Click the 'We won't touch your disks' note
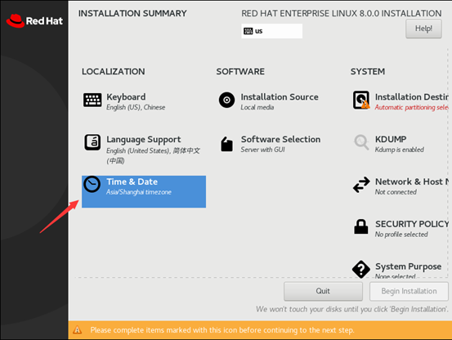The width and height of the screenshot is (452, 340). [x=352, y=310]
